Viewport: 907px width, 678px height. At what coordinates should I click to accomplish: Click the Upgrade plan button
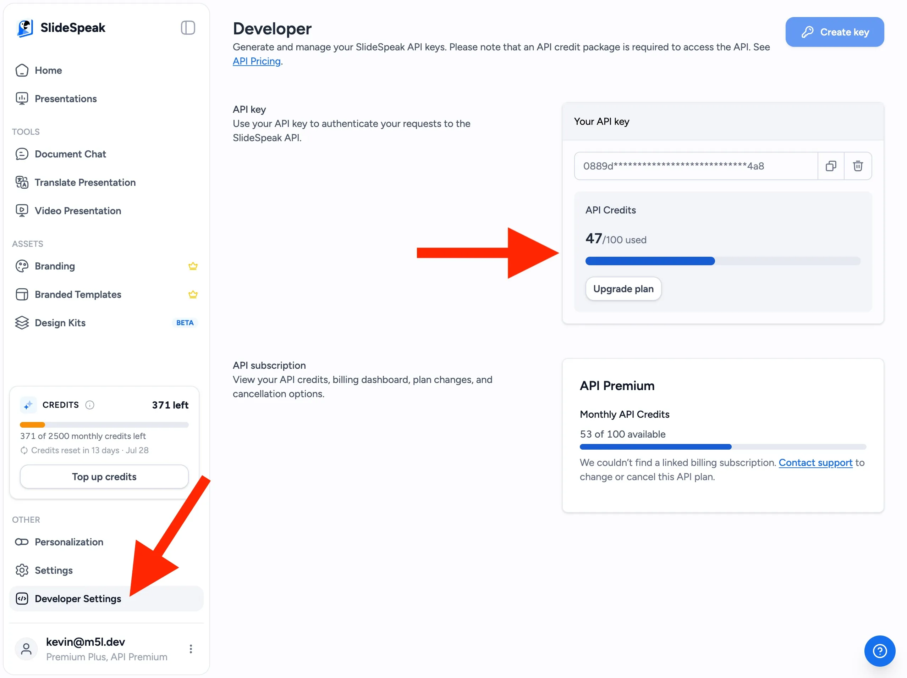pos(623,289)
